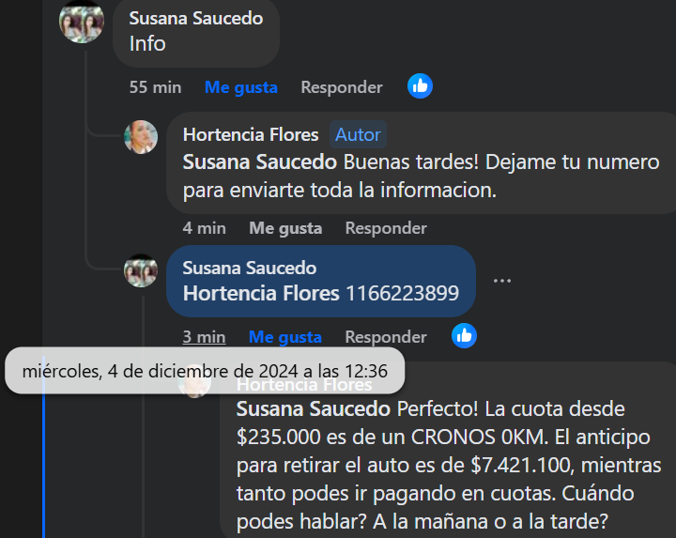This screenshot has width=676, height=538.
Task: Click the Hortencia Flores mention before 1166223899
Action: 261,294
